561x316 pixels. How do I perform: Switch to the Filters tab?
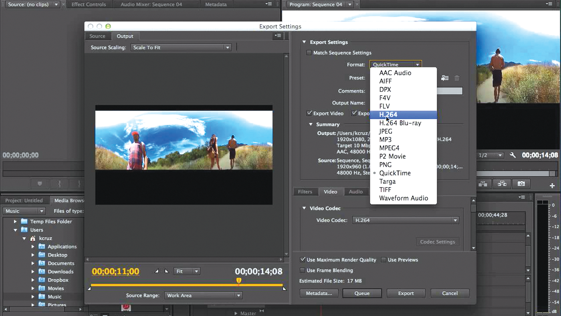(305, 192)
